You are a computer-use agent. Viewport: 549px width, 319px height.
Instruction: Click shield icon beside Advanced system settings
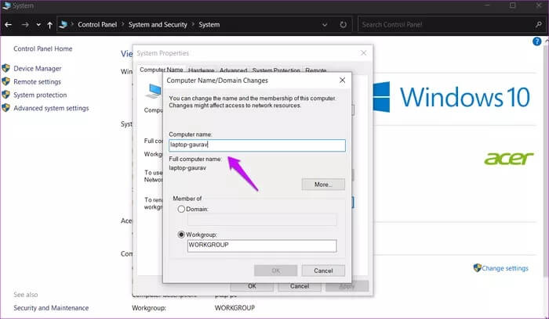(x=5, y=108)
